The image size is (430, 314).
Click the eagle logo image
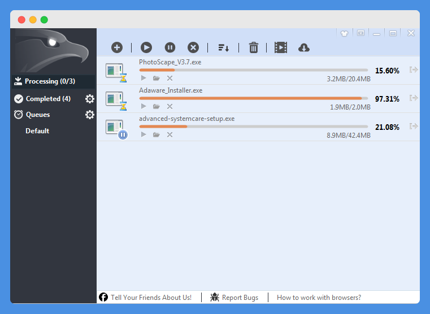coord(52,50)
